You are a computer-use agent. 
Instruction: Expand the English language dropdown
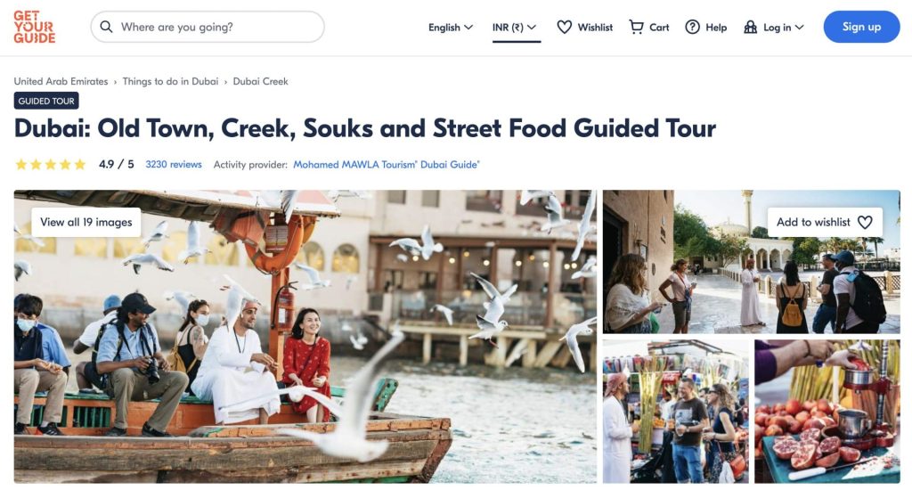[450, 28]
